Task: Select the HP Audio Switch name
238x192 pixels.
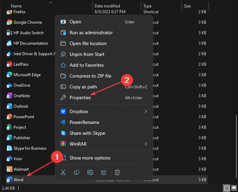Action: (x=28, y=33)
